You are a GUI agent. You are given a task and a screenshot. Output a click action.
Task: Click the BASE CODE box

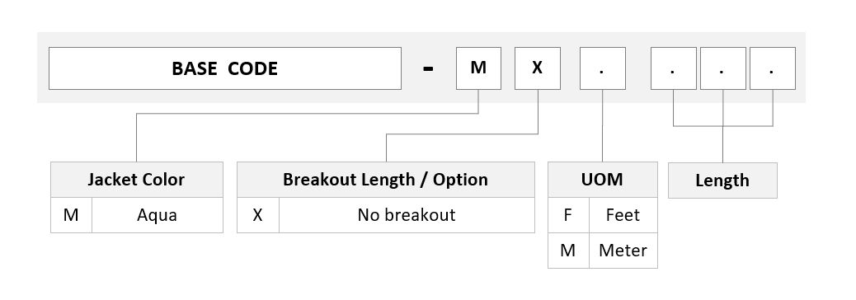[225, 68]
